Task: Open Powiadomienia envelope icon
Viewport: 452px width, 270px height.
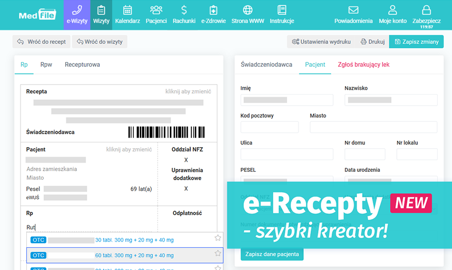Action: [x=353, y=10]
